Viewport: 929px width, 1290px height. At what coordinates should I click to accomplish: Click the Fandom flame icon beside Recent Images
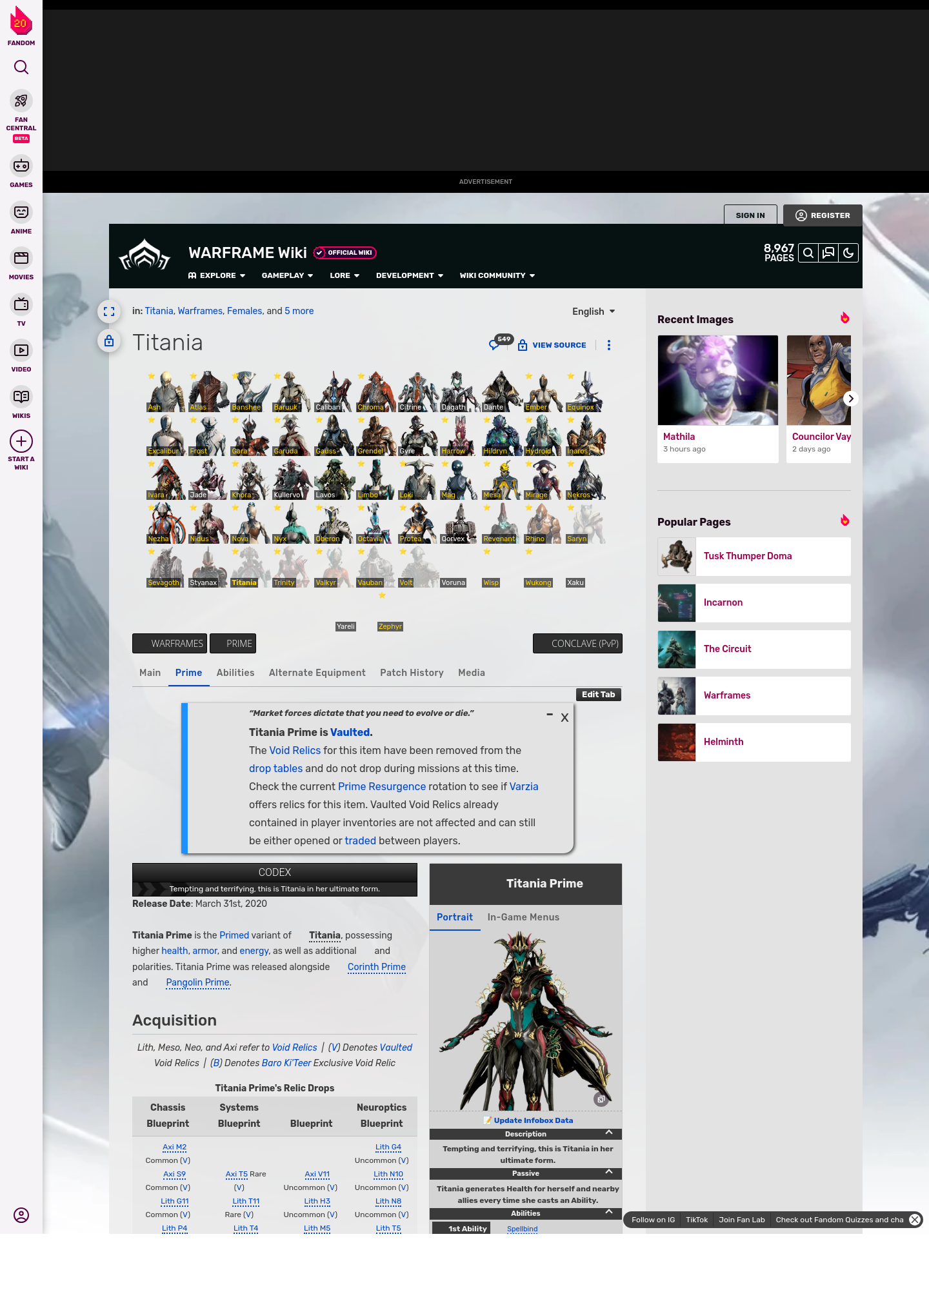click(844, 318)
